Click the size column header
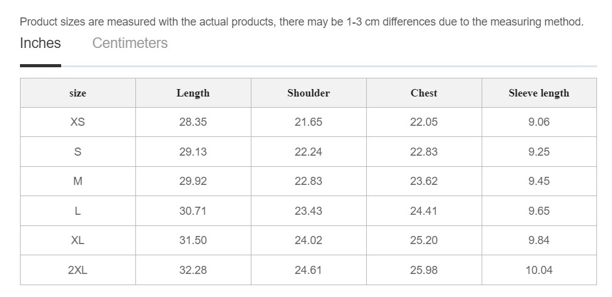The image size is (612, 297). (x=78, y=93)
